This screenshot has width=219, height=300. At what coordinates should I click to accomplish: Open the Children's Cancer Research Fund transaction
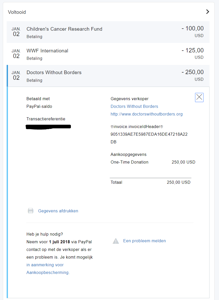coord(108,32)
